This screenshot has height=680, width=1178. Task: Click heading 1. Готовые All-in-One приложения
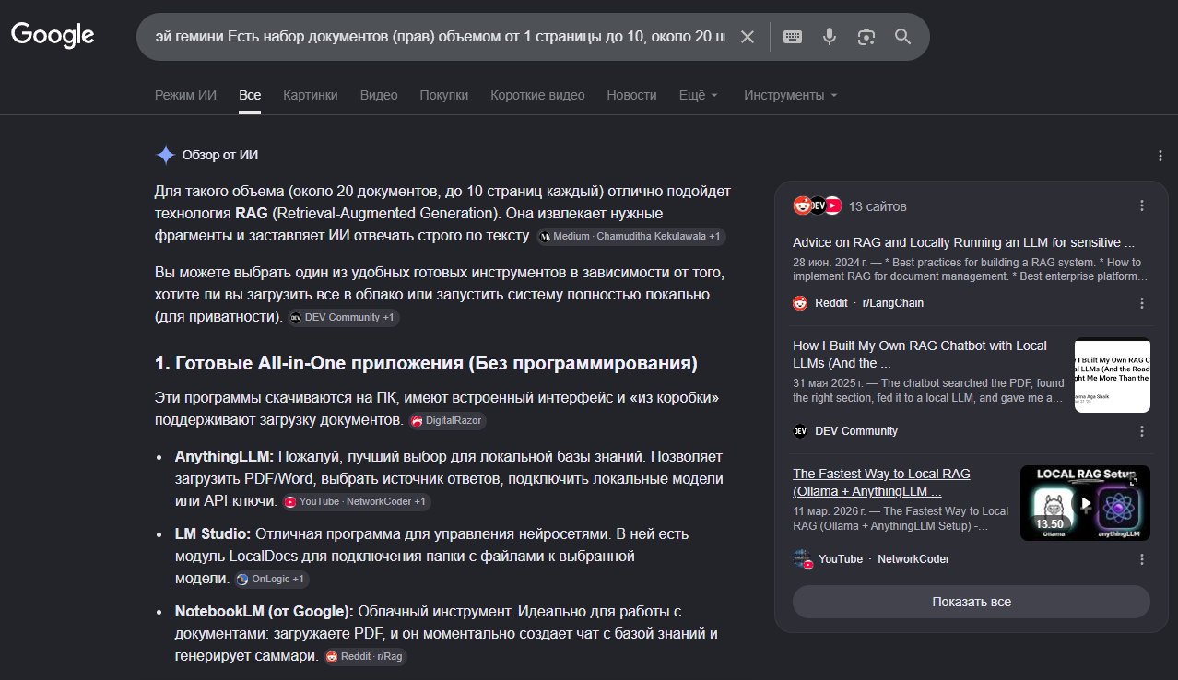point(426,363)
